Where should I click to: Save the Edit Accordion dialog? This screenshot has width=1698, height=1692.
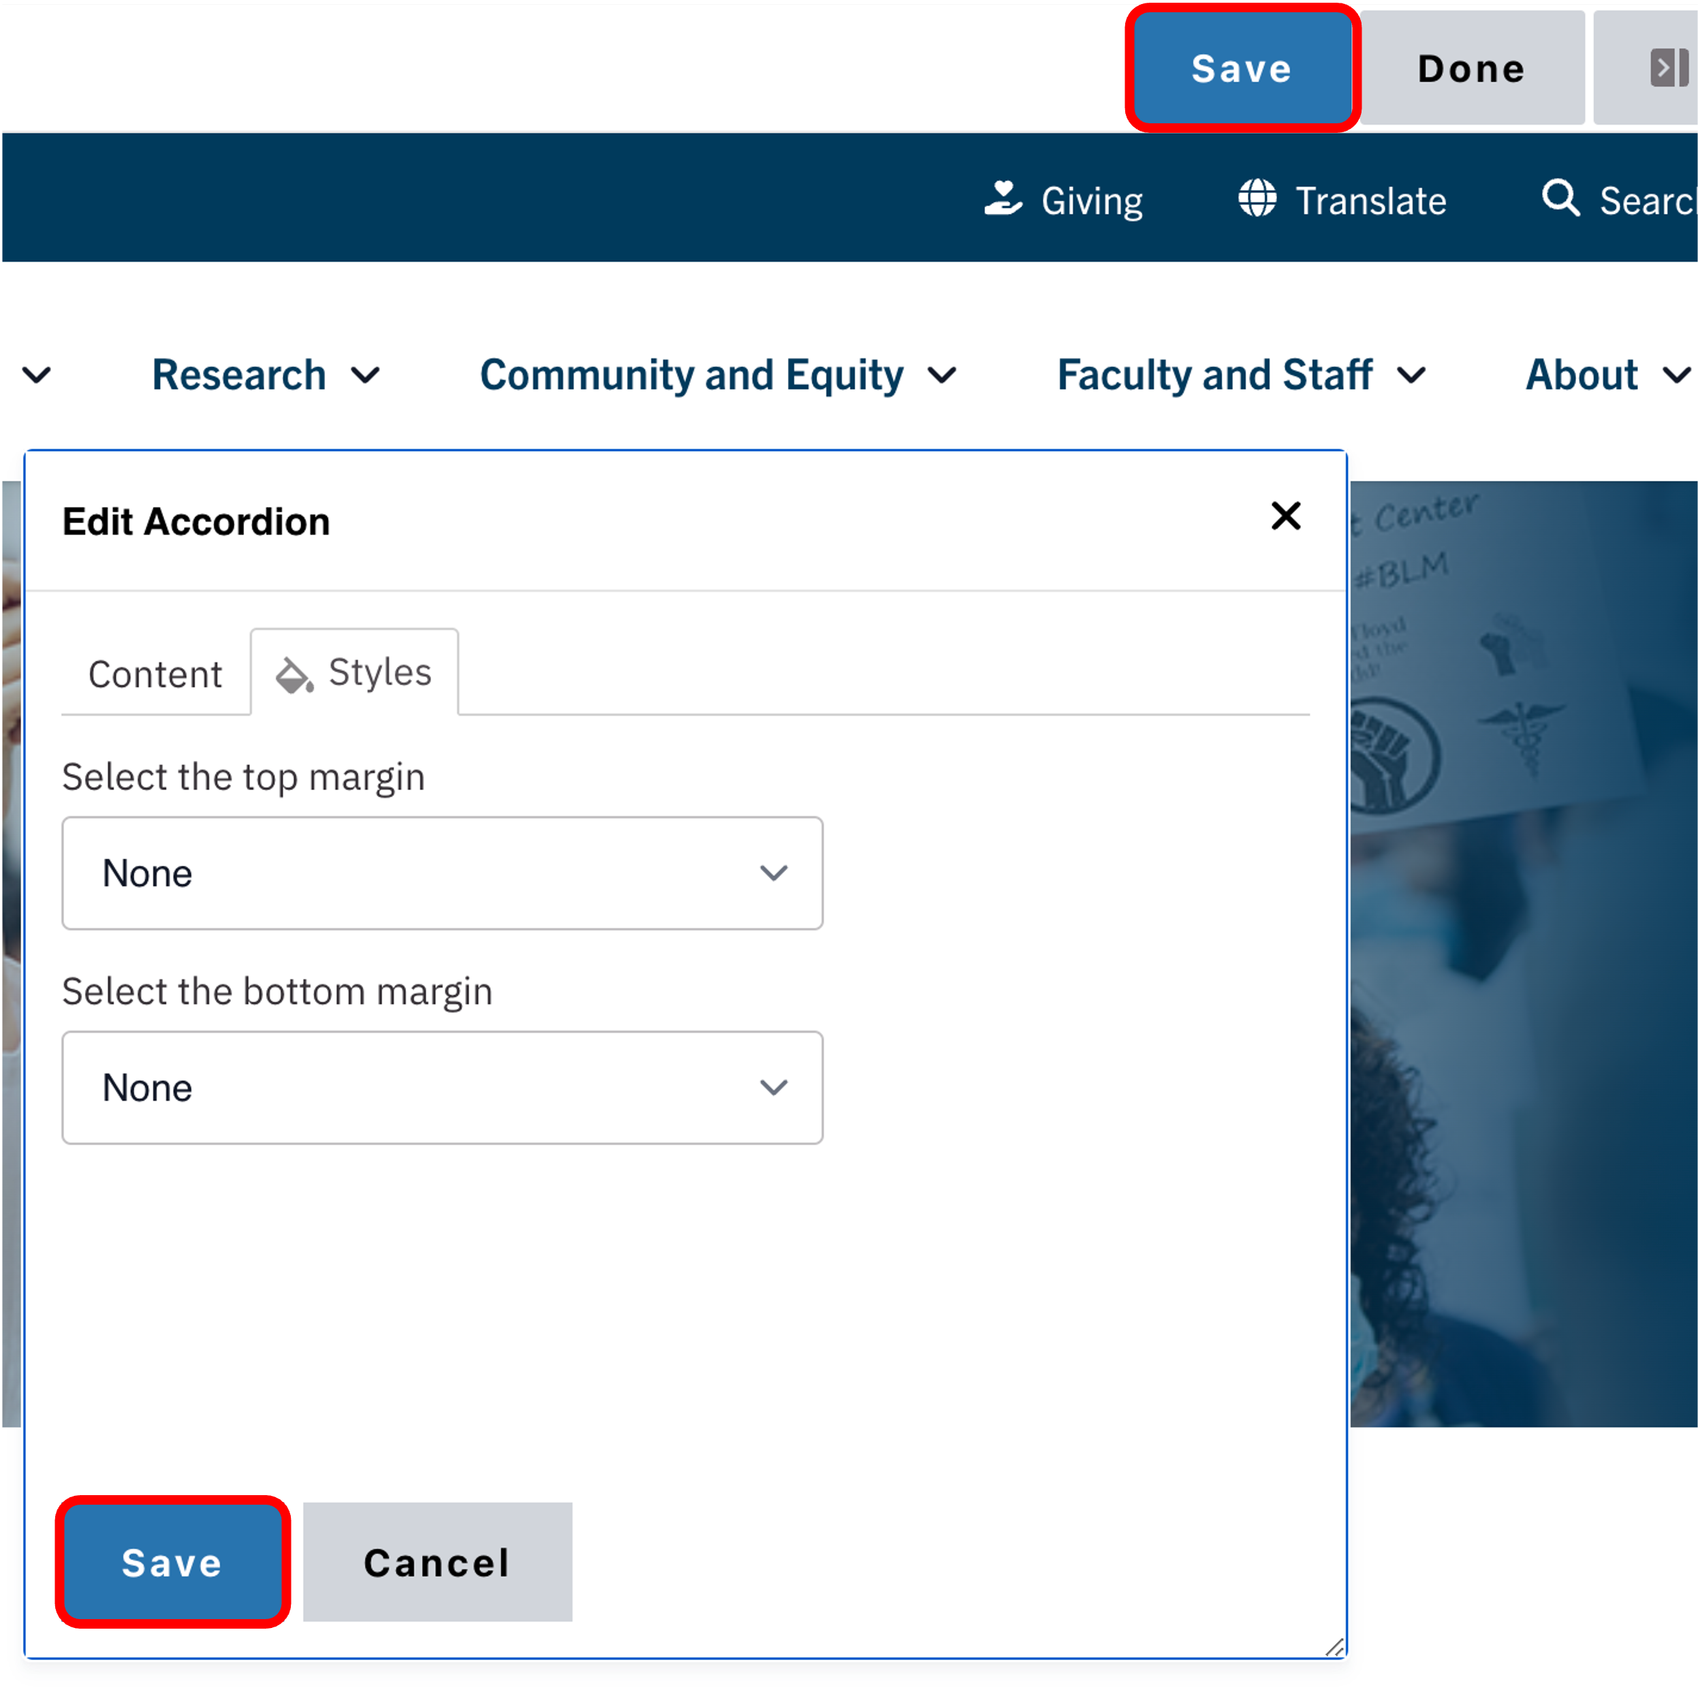pyautogui.click(x=172, y=1562)
